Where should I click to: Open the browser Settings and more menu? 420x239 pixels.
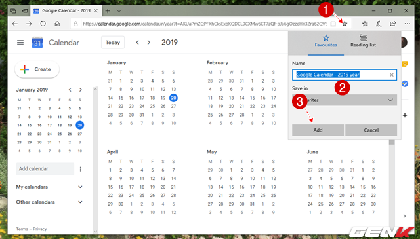tap(408, 24)
